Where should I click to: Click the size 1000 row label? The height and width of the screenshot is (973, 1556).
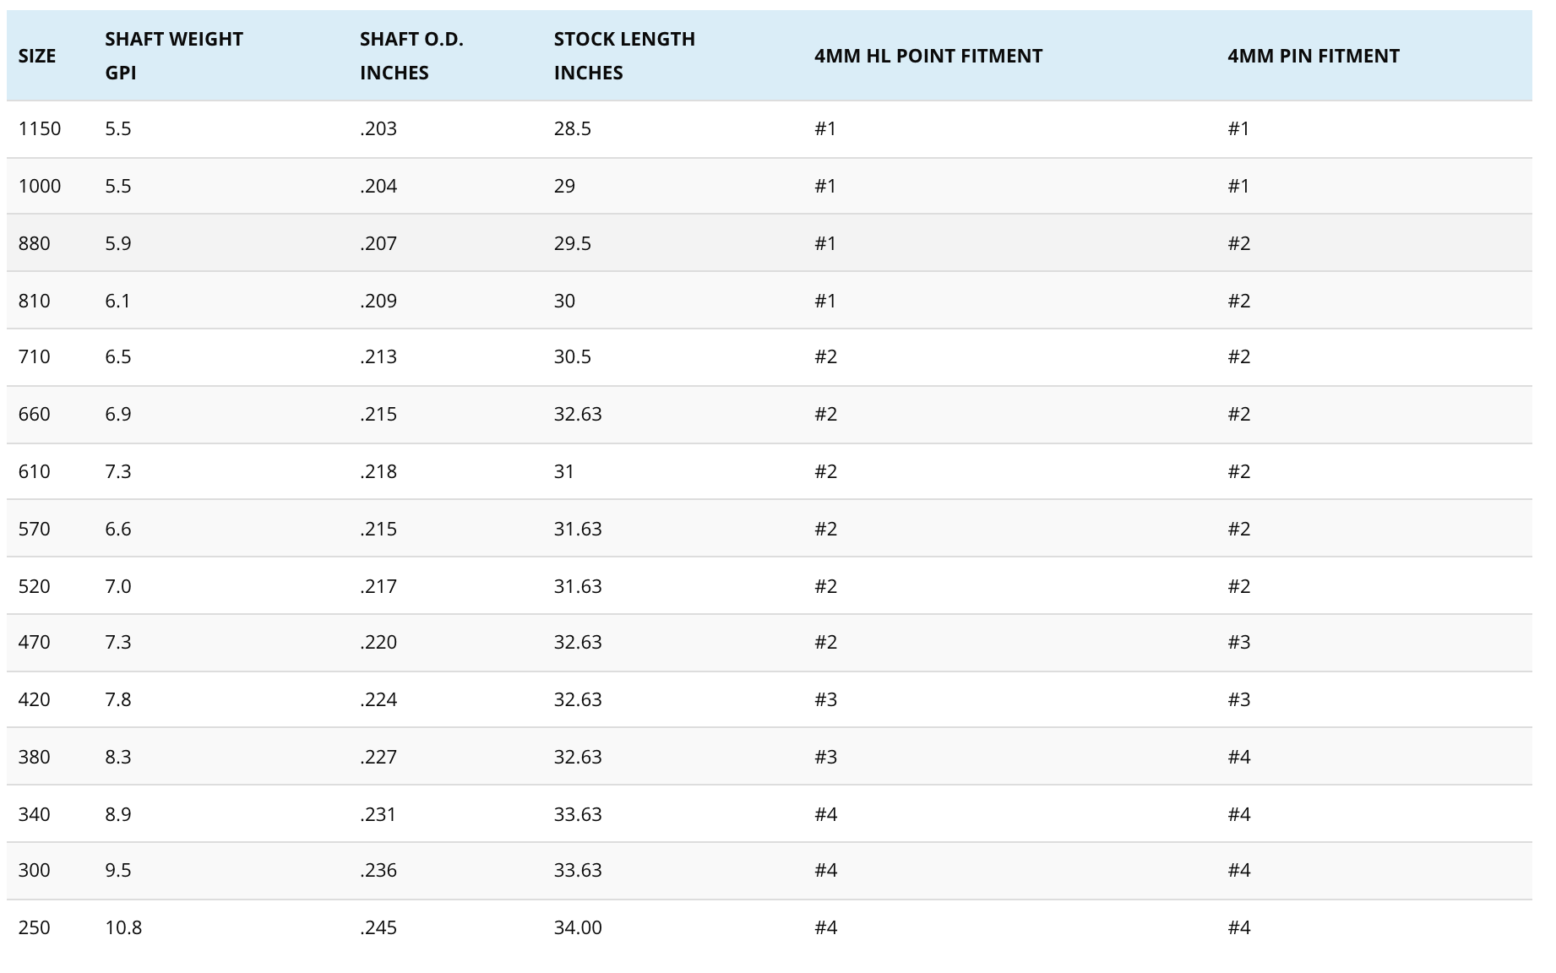tap(40, 186)
